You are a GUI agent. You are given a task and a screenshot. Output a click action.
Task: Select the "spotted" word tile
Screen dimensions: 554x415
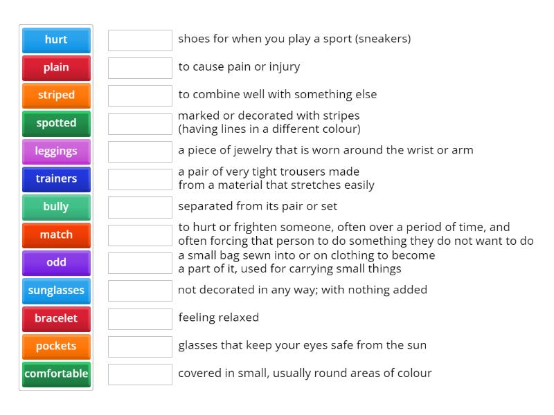coord(56,123)
